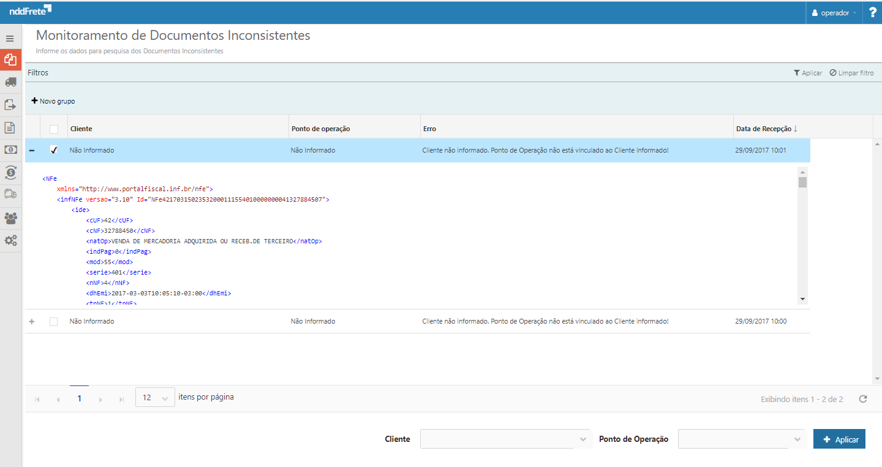
Task: Sort by the Erro column header
Action: (429, 129)
